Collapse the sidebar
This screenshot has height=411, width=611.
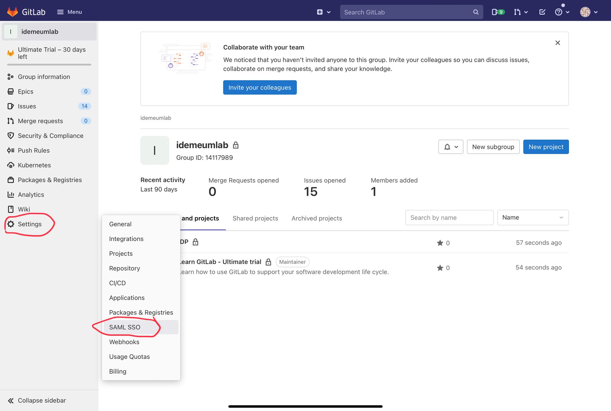tap(49, 400)
